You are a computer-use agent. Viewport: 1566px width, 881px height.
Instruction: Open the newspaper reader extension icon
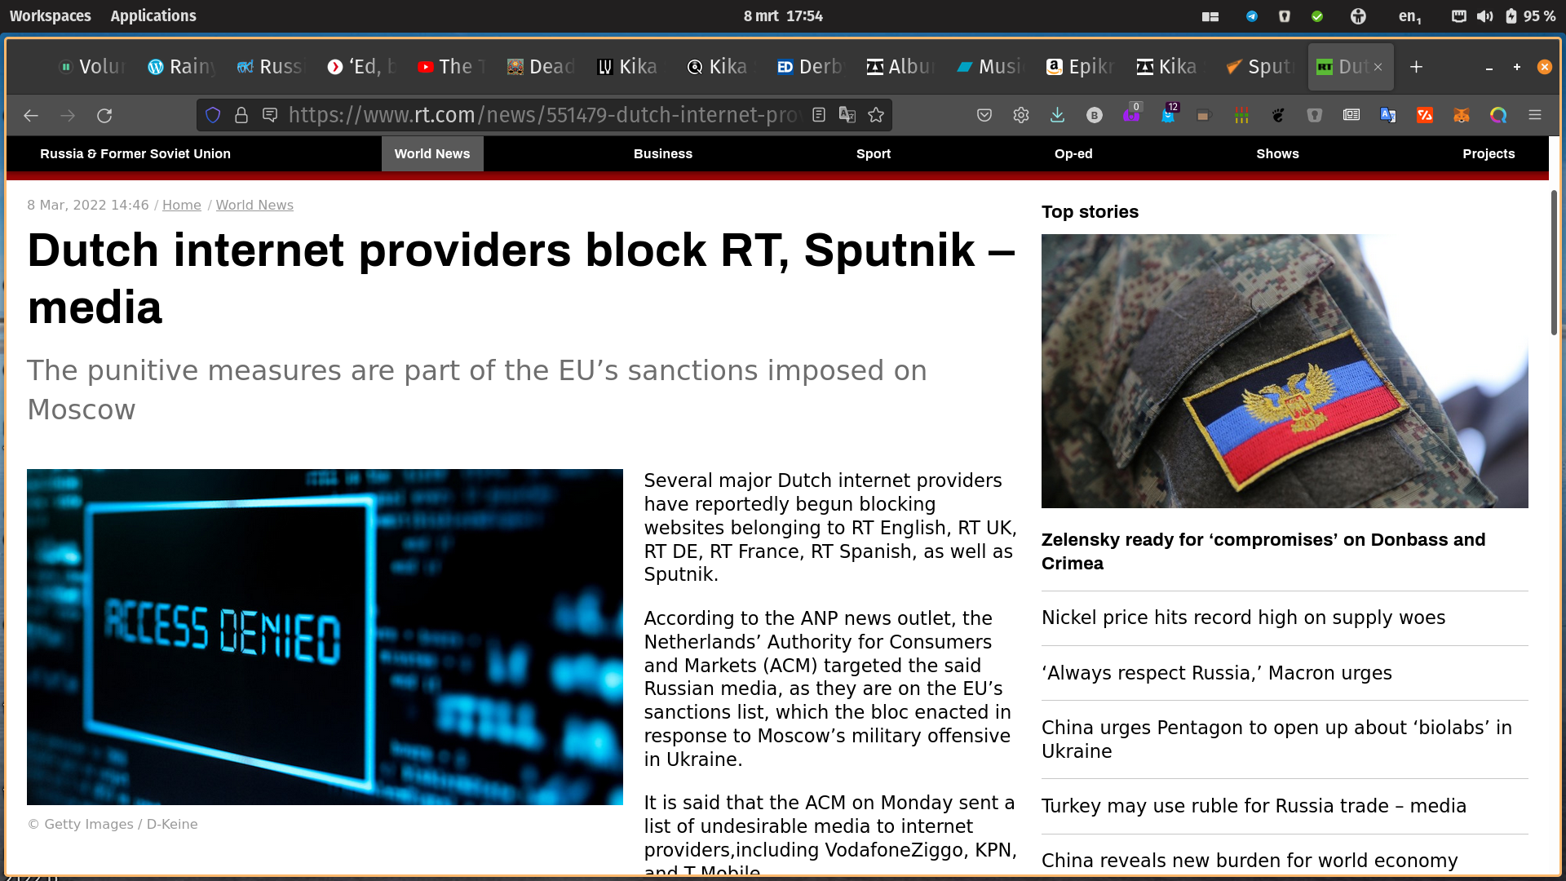[1351, 115]
